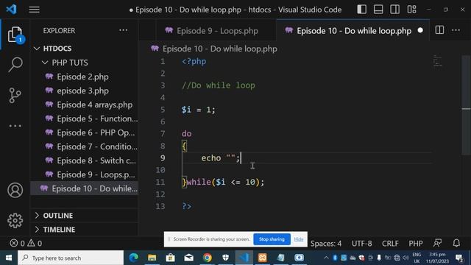Open the hamburger application menu
This screenshot has width=471, height=265.
pos(35,10)
